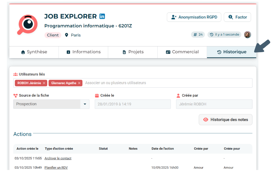The width and height of the screenshot is (274, 178).
Task: Click the '03/10/2025 10h49' date cell
Action: [x=28, y=168]
